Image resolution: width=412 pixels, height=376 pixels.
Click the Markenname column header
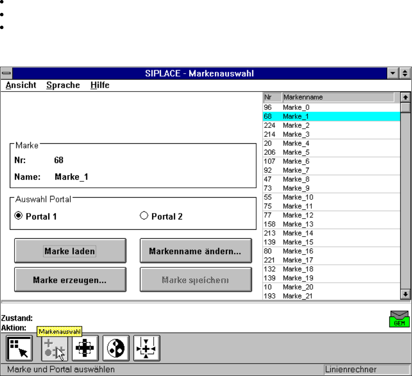338,97
